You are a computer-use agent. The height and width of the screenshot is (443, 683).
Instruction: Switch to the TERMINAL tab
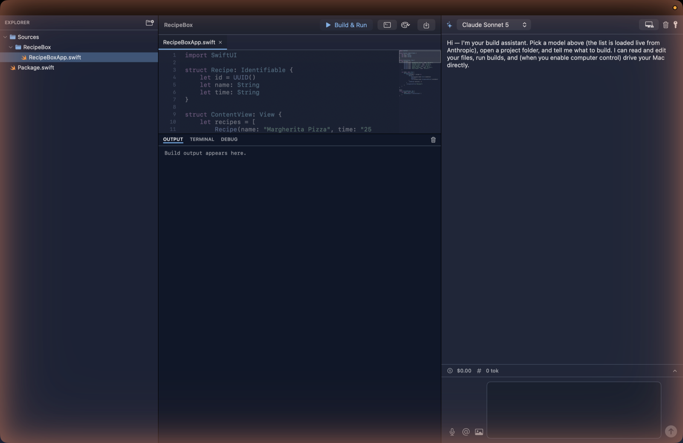[202, 139]
